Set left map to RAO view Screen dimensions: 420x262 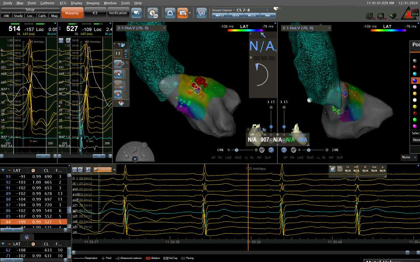[238, 158]
